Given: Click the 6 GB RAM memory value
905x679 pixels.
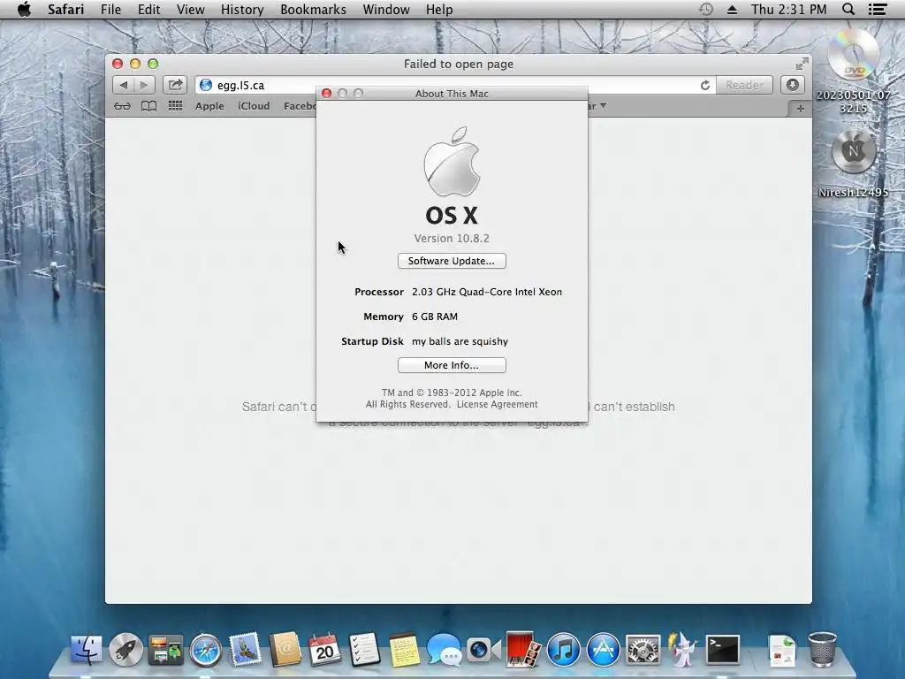Looking at the screenshot, I should [435, 317].
